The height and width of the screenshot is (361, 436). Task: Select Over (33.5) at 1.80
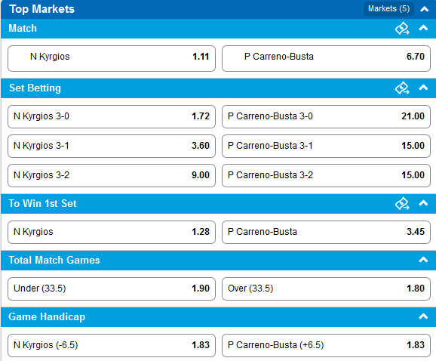[326, 289]
